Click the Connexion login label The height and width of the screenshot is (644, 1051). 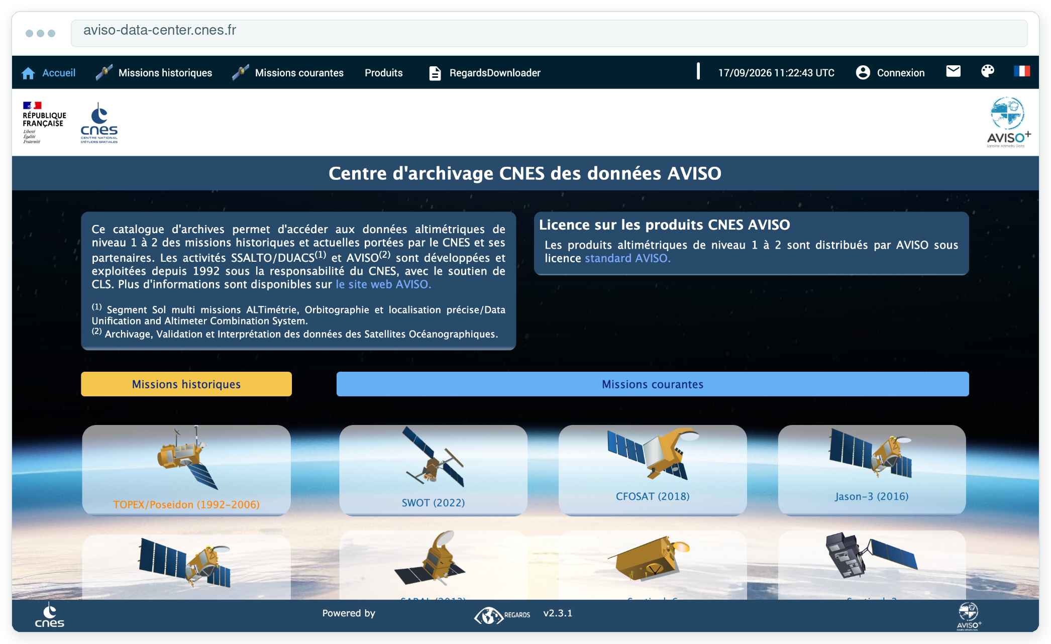pyautogui.click(x=901, y=73)
